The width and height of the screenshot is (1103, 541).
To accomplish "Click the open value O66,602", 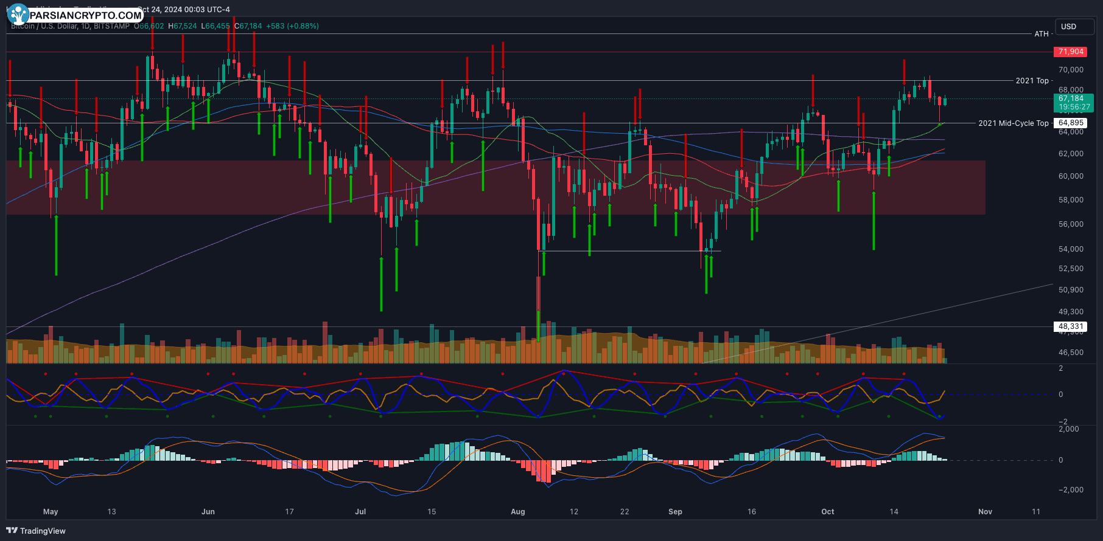I will (149, 26).
